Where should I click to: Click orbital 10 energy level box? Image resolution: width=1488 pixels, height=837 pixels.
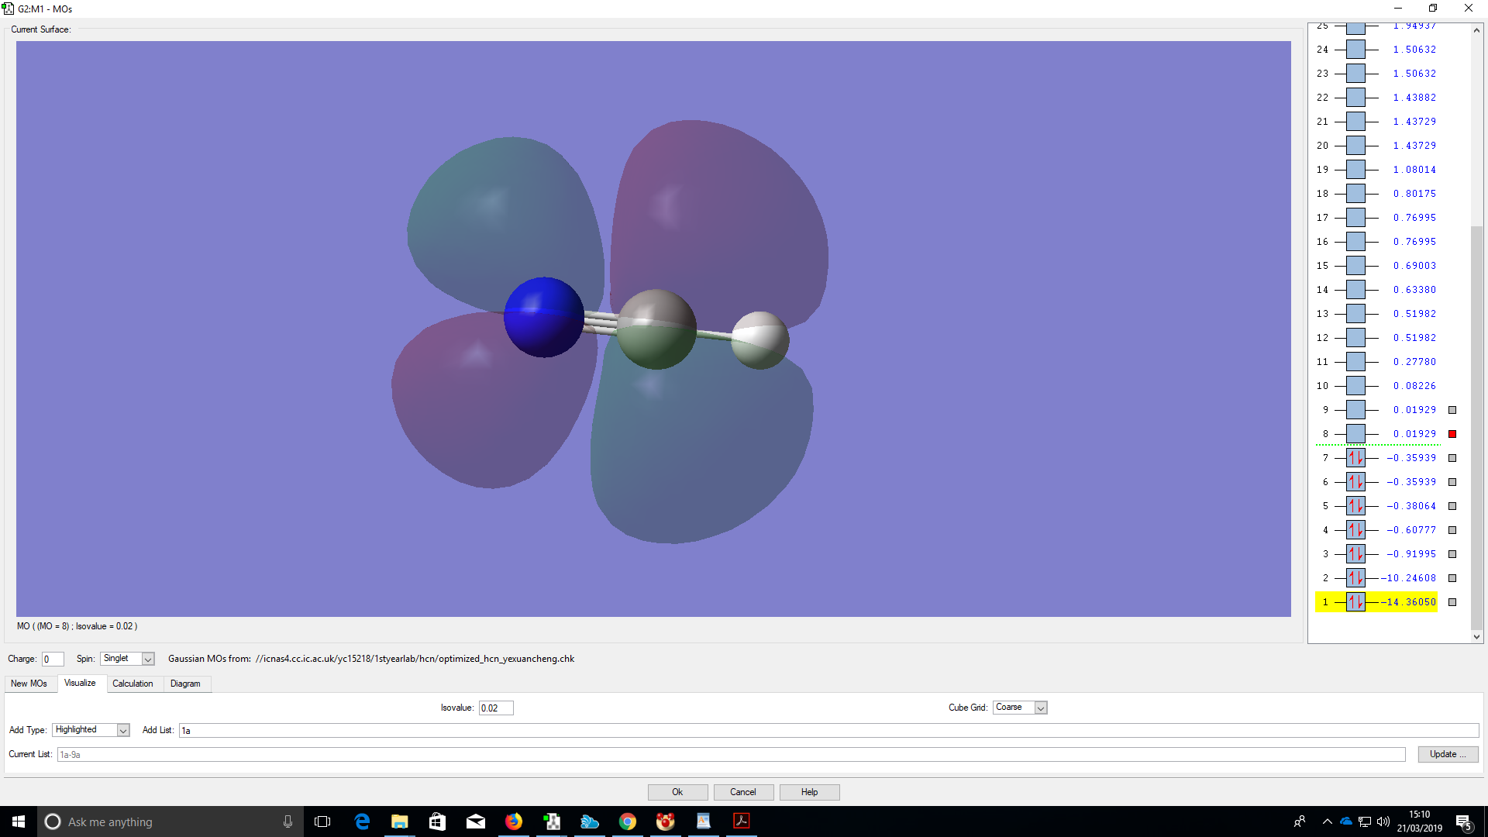pos(1355,386)
